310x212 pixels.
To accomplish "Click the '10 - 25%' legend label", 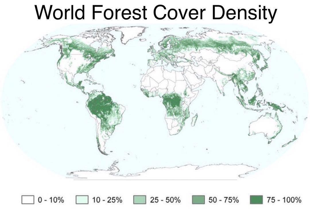I will [107, 200].
